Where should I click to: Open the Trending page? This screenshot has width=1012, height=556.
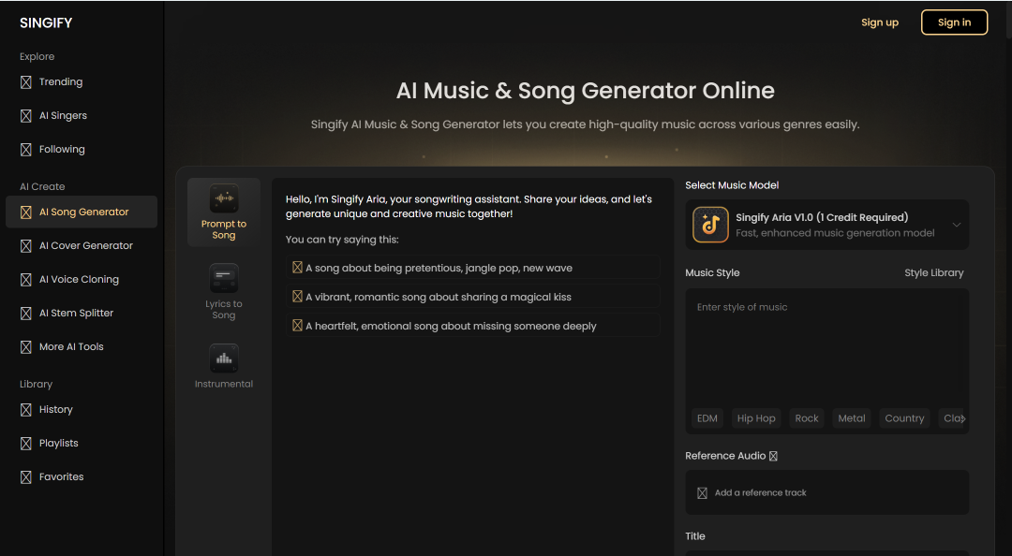click(x=61, y=82)
